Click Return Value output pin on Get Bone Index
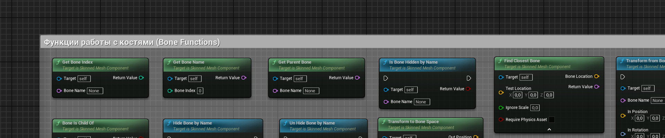Screen dimensions: 665x138 point(141,78)
